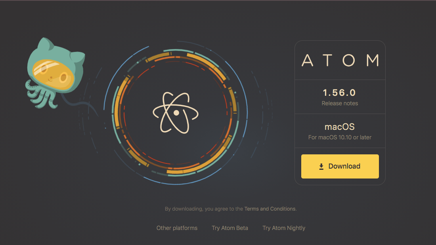
Task: Select the 1.56.0 version number
Action: (340, 93)
